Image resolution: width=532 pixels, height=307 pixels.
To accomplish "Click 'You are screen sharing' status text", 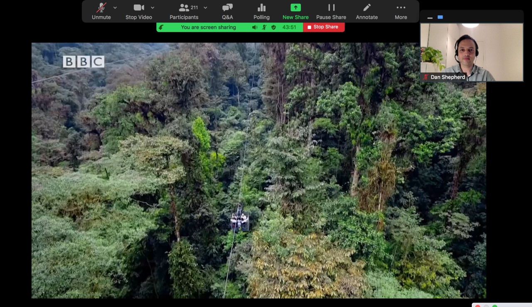I will tap(208, 27).
